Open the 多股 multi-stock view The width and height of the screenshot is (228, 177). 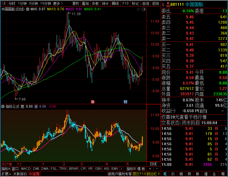[95, 3]
